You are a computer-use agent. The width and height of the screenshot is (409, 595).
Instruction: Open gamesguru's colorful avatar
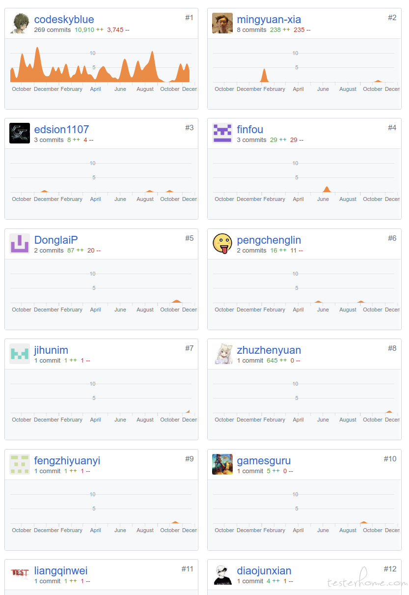coord(222,464)
